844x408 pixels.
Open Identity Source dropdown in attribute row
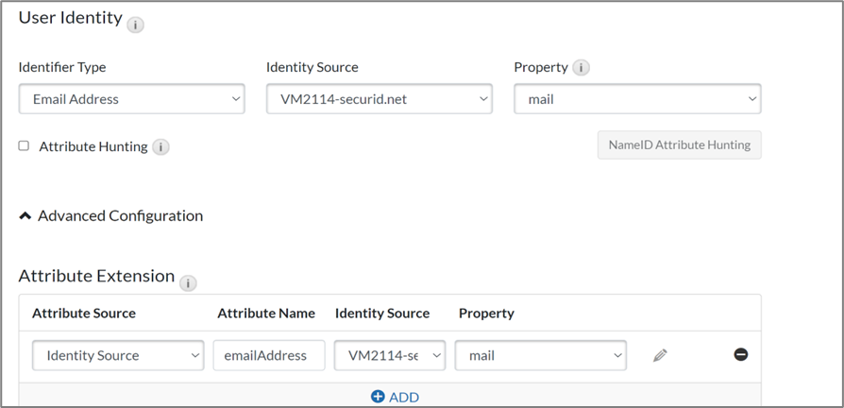tap(390, 356)
